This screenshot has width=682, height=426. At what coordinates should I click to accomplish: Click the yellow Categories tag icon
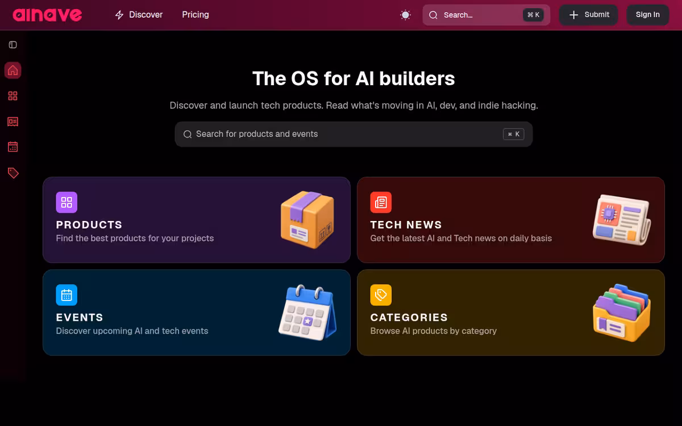click(381, 295)
